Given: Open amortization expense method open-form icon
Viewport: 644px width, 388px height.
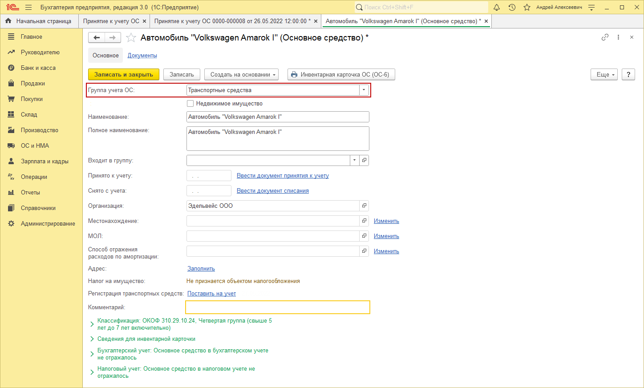Looking at the screenshot, I should coord(364,251).
